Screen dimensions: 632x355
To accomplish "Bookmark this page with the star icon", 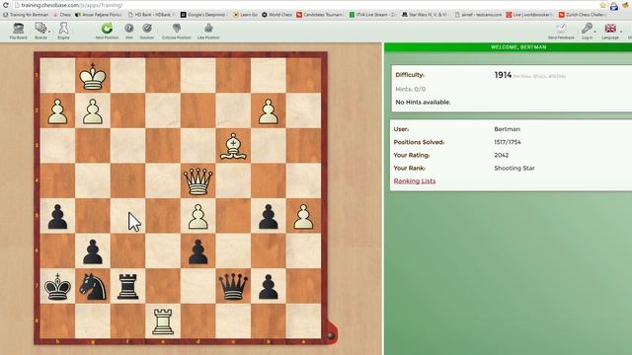I will pos(603,5).
